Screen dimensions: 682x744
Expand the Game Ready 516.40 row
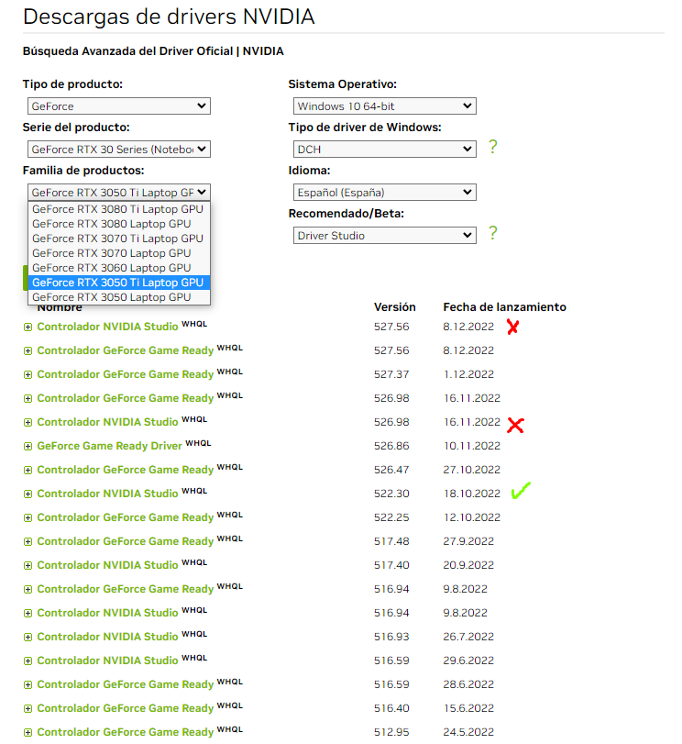tap(28, 708)
